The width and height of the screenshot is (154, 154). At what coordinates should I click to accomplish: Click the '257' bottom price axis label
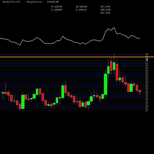pos(147,111)
